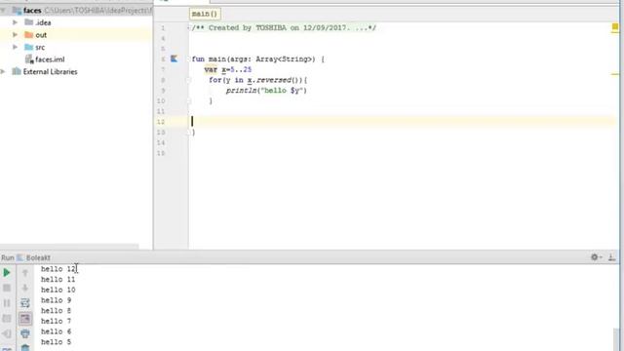Click the yellow warning stripe marker in the scrollbar

pyautogui.click(x=615, y=74)
